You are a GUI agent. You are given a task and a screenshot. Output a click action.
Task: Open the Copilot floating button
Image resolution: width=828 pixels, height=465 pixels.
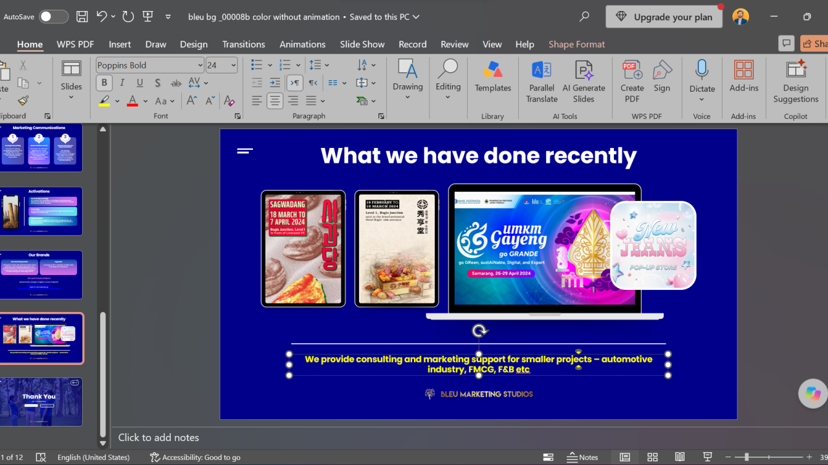[812, 393]
